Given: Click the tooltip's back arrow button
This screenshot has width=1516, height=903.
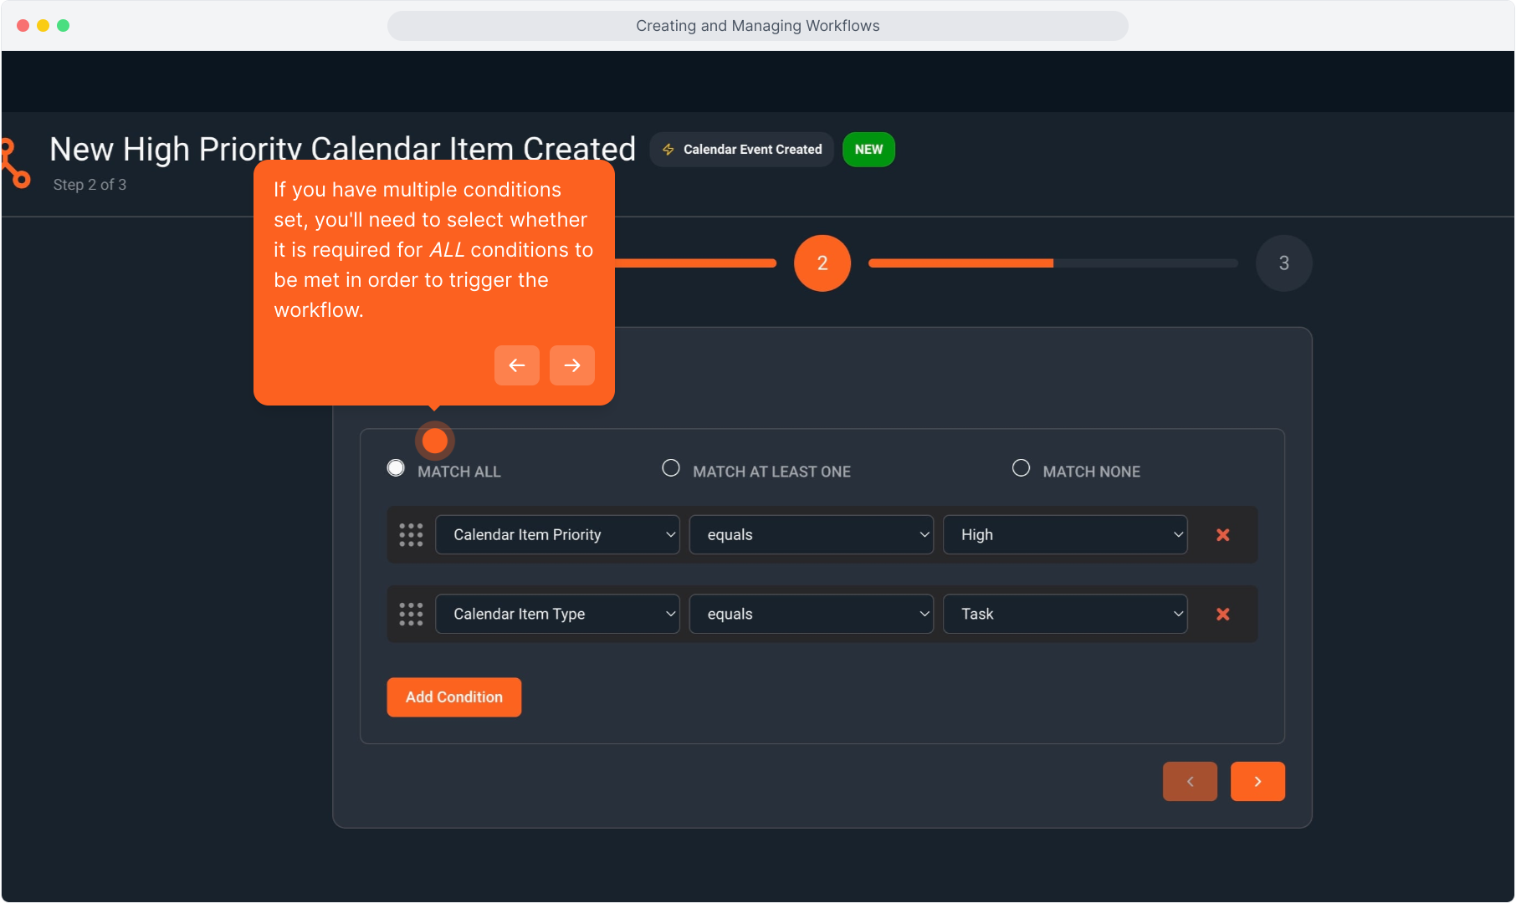Looking at the screenshot, I should click(x=516, y=365).
